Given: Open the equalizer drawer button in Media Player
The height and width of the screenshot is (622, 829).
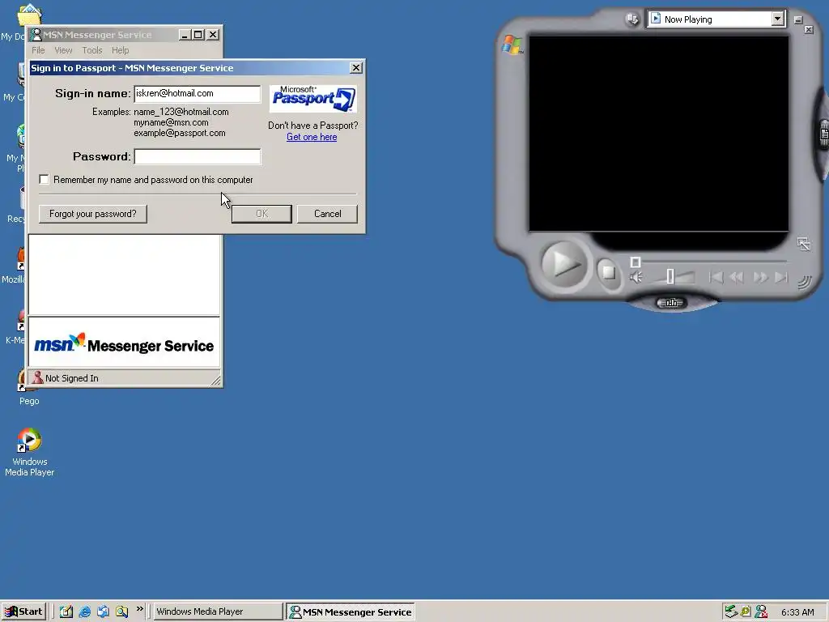Looking at the screenshot, I should 671,303.
